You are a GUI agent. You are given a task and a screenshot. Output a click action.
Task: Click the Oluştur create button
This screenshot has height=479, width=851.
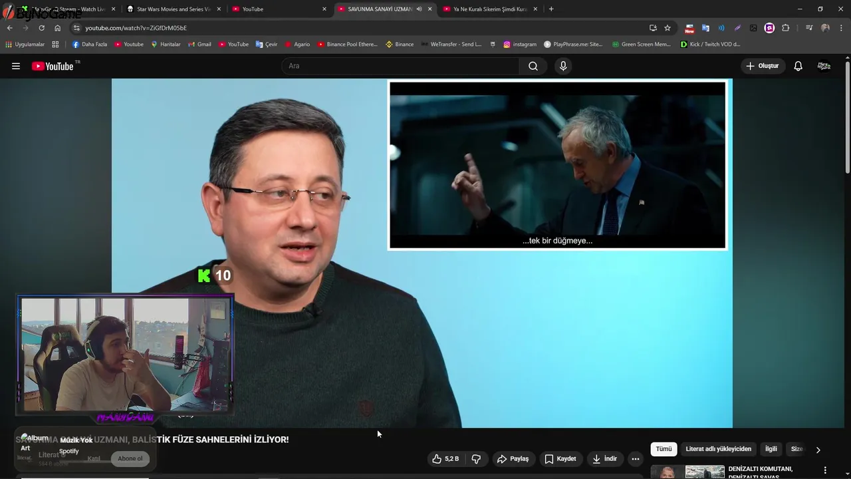(x=763, y=66)
